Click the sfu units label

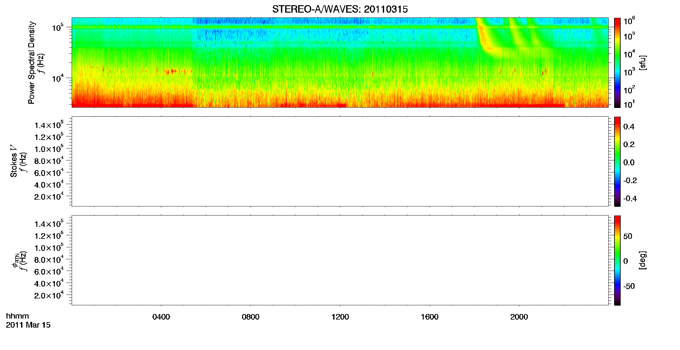click(642, 63)
